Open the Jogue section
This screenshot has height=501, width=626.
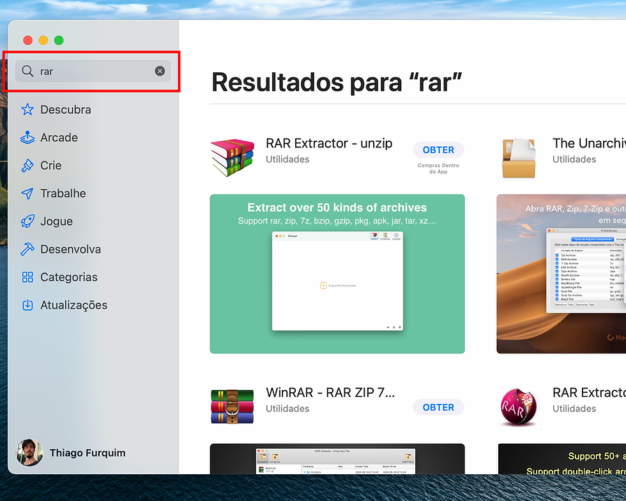click(57, 221)
